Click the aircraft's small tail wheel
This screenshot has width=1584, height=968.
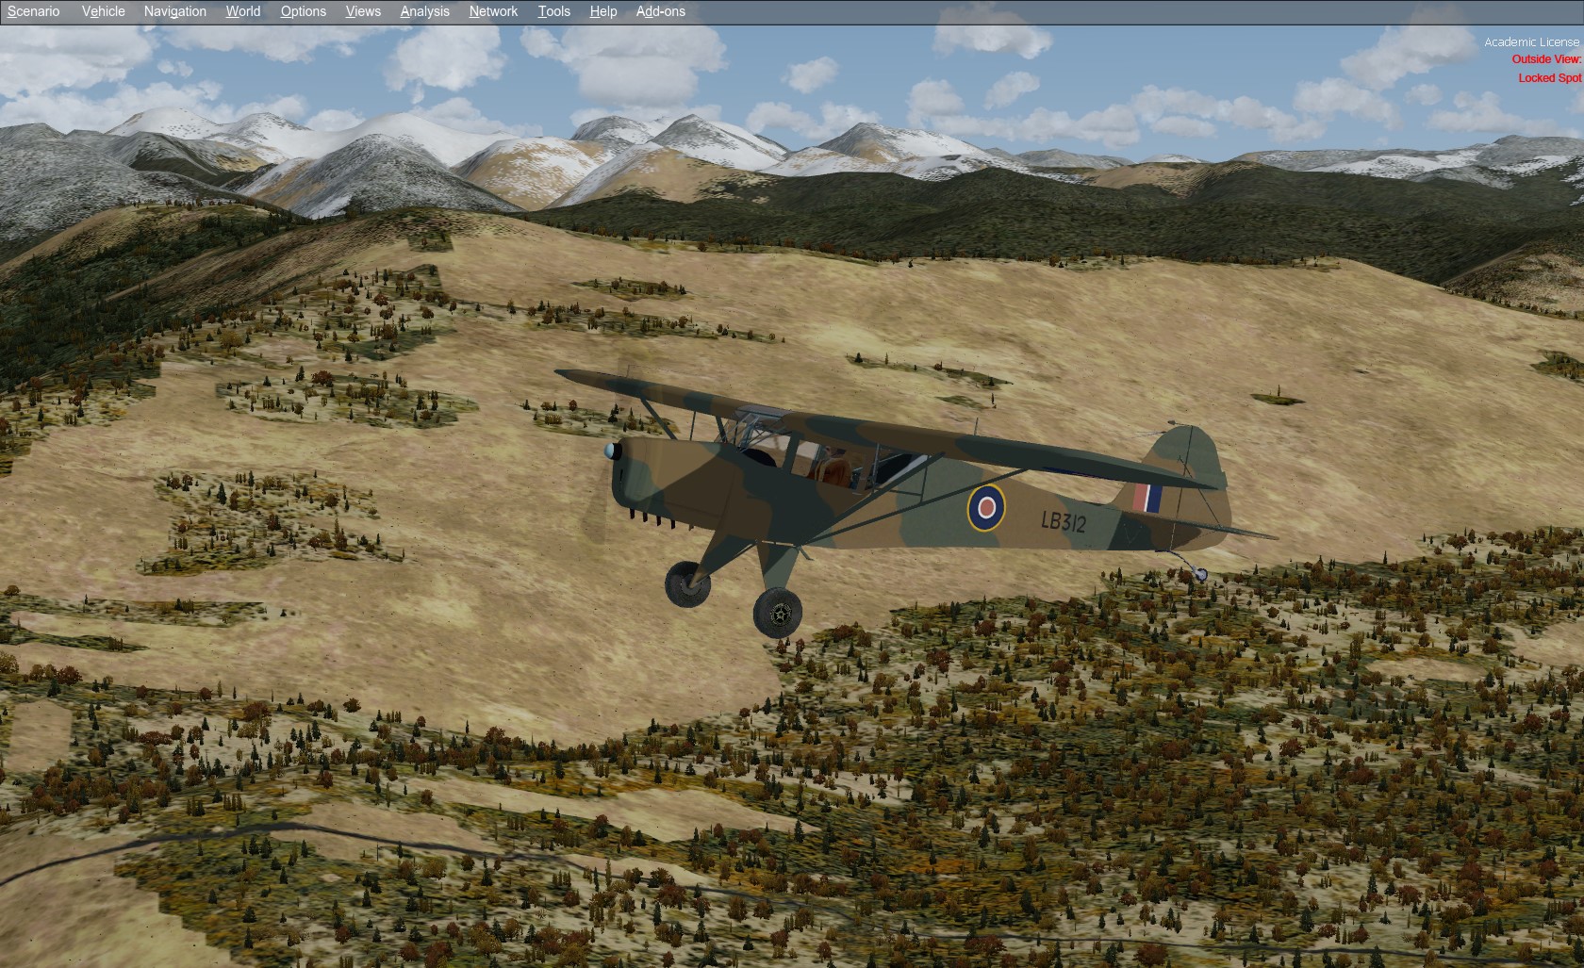click(1199, 573)
